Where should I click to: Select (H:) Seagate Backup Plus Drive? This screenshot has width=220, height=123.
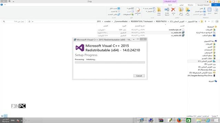click(201, 76)
